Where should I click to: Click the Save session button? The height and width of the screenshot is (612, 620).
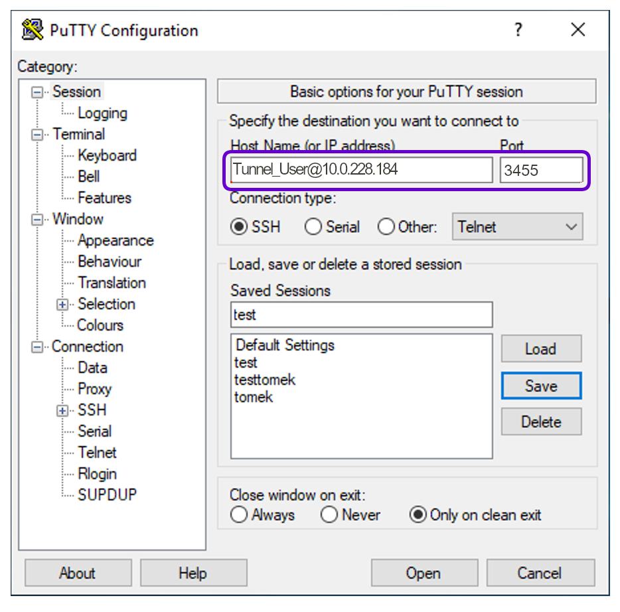pos(541,386)
